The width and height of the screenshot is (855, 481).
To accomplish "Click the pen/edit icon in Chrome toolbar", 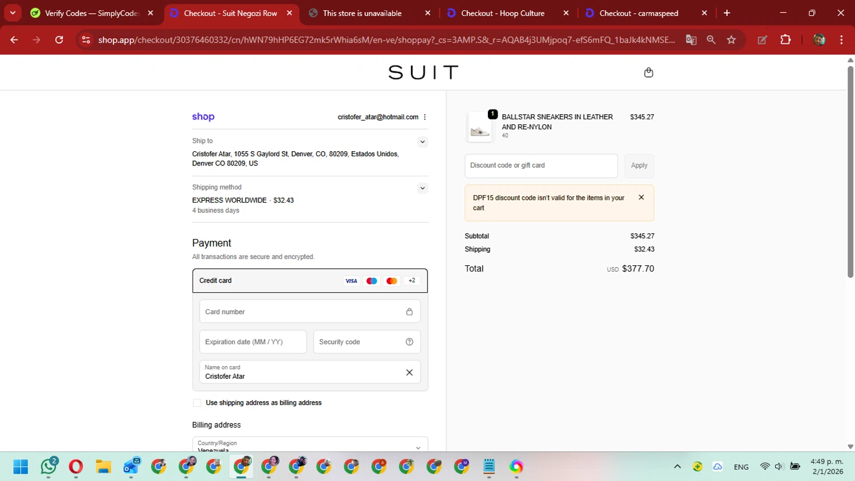I will (762, 39).
